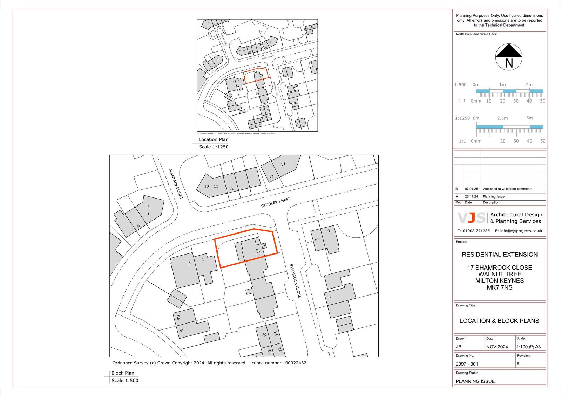This screenshot has height=396, width=561.
Task: Click the Plantain Court street label
Action: [175, 184]
